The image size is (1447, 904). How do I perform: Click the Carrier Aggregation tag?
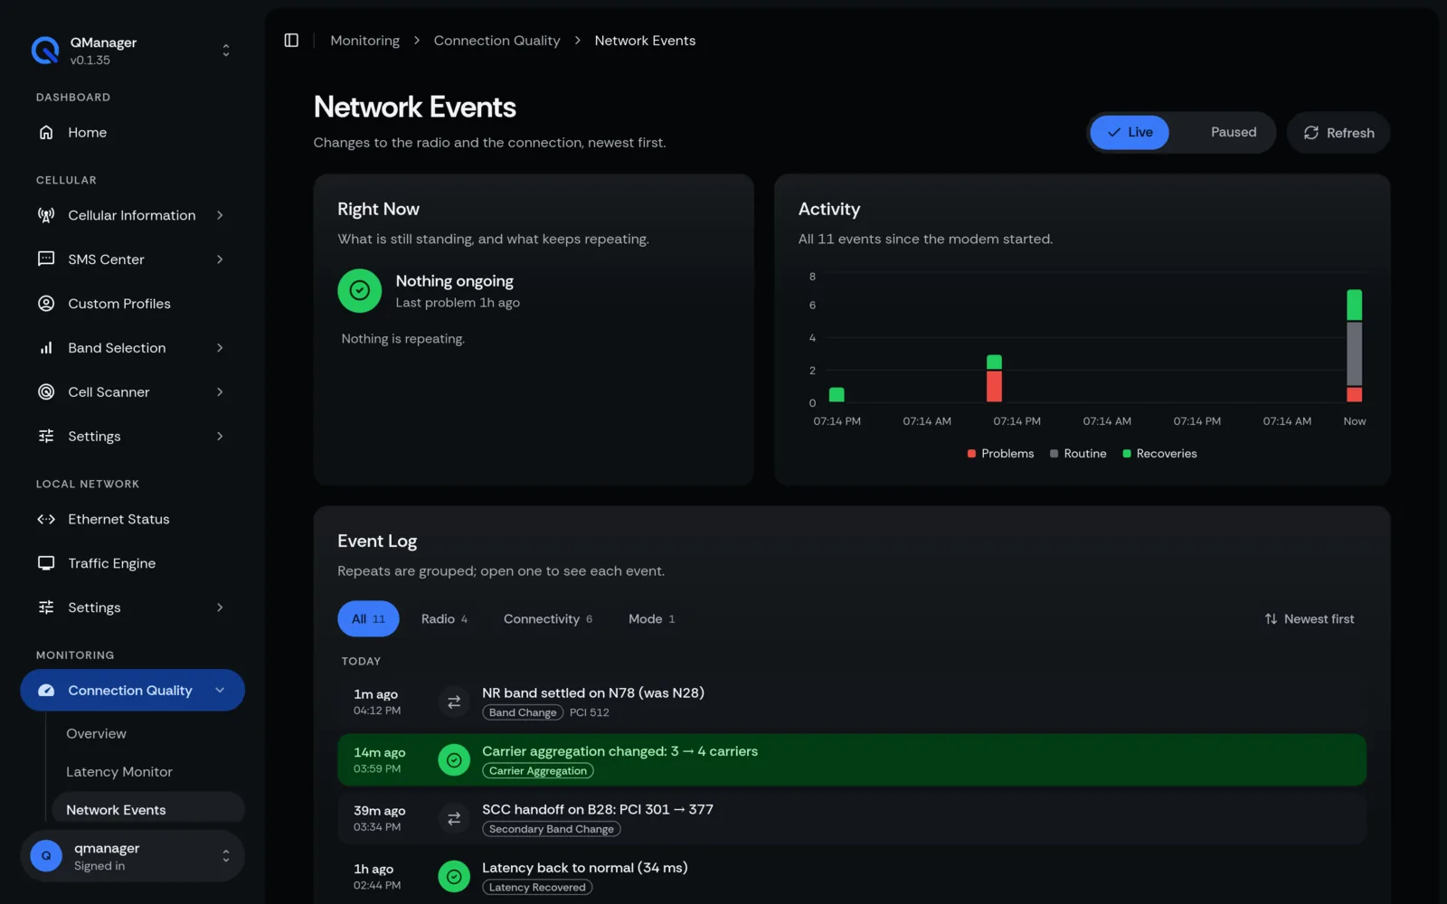tap(538, 771)
